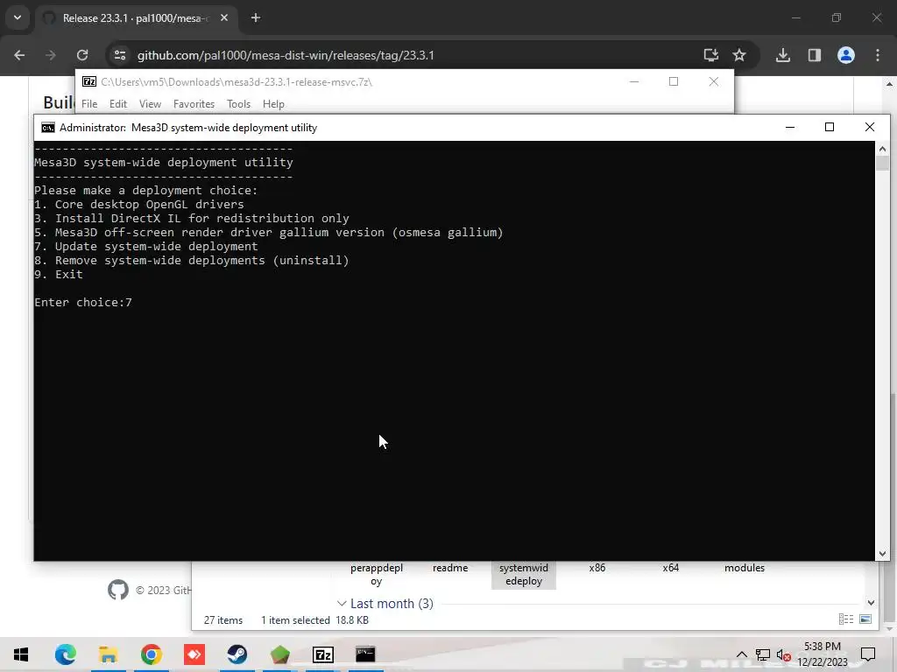Image resolution: width=897 pixels, height=672 pixels.
Task: Open Chrome's tab search dropdown arrow
Action: [18, 17]
